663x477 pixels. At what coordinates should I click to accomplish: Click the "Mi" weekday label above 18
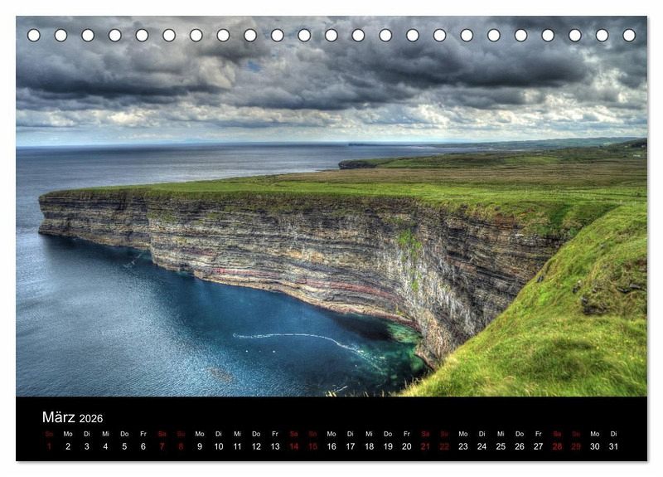(x=369, y=434)
